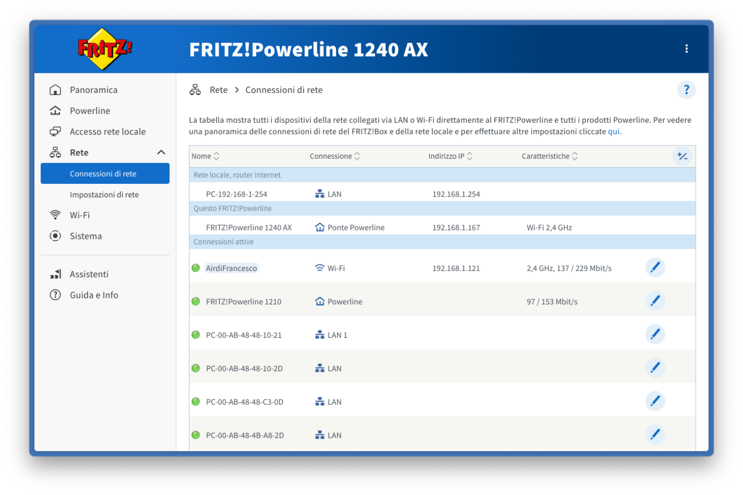Click the Guida e Info question icon
The image size is (743, 495).
point(55,295)
